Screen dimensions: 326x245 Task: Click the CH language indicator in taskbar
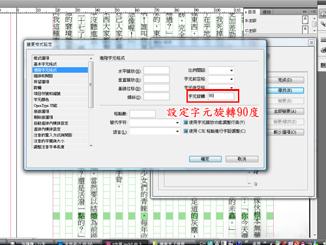pyautogui.click(x=203, y=243)
